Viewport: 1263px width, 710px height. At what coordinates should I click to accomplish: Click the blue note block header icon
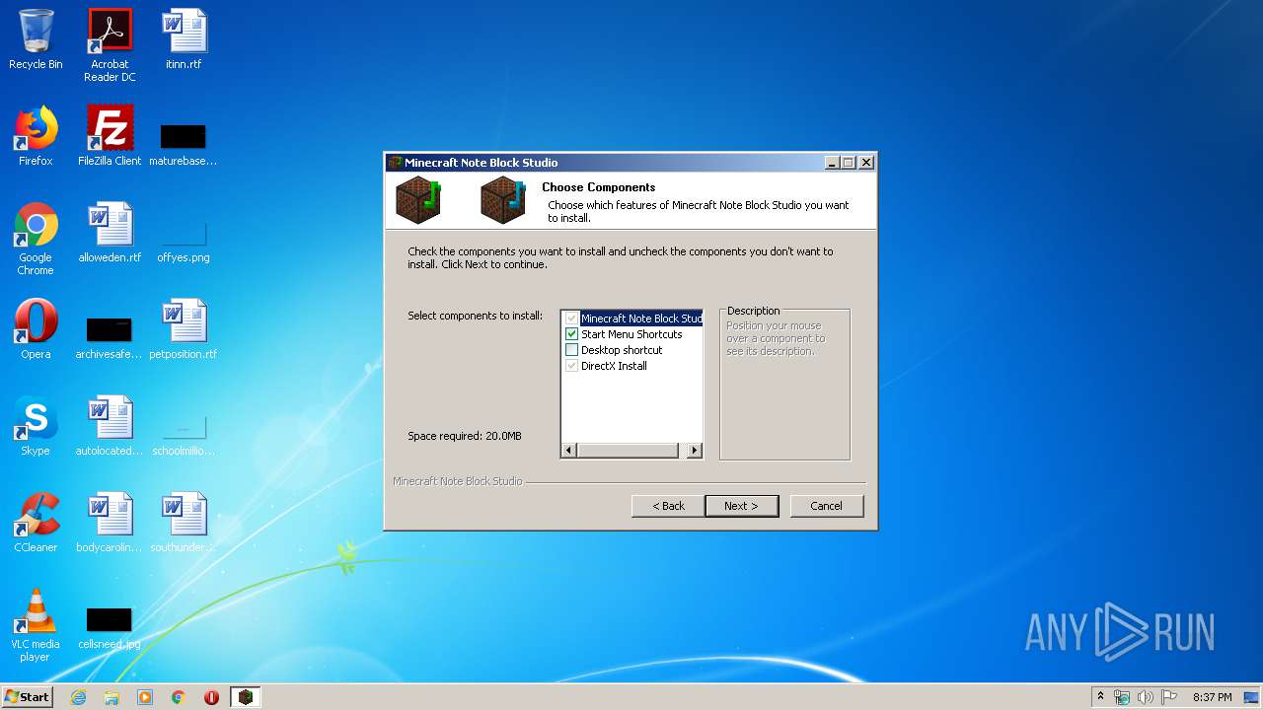coord(503,199)
